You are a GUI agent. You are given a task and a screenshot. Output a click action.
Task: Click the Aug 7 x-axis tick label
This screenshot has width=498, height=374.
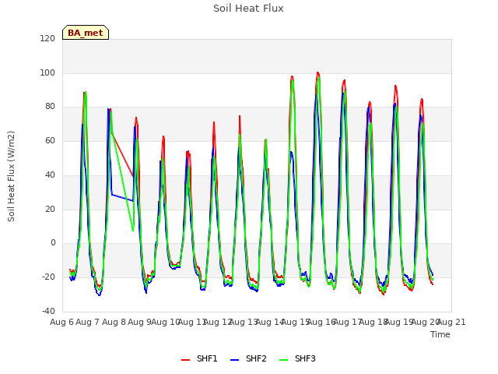[x=88, y=322]
